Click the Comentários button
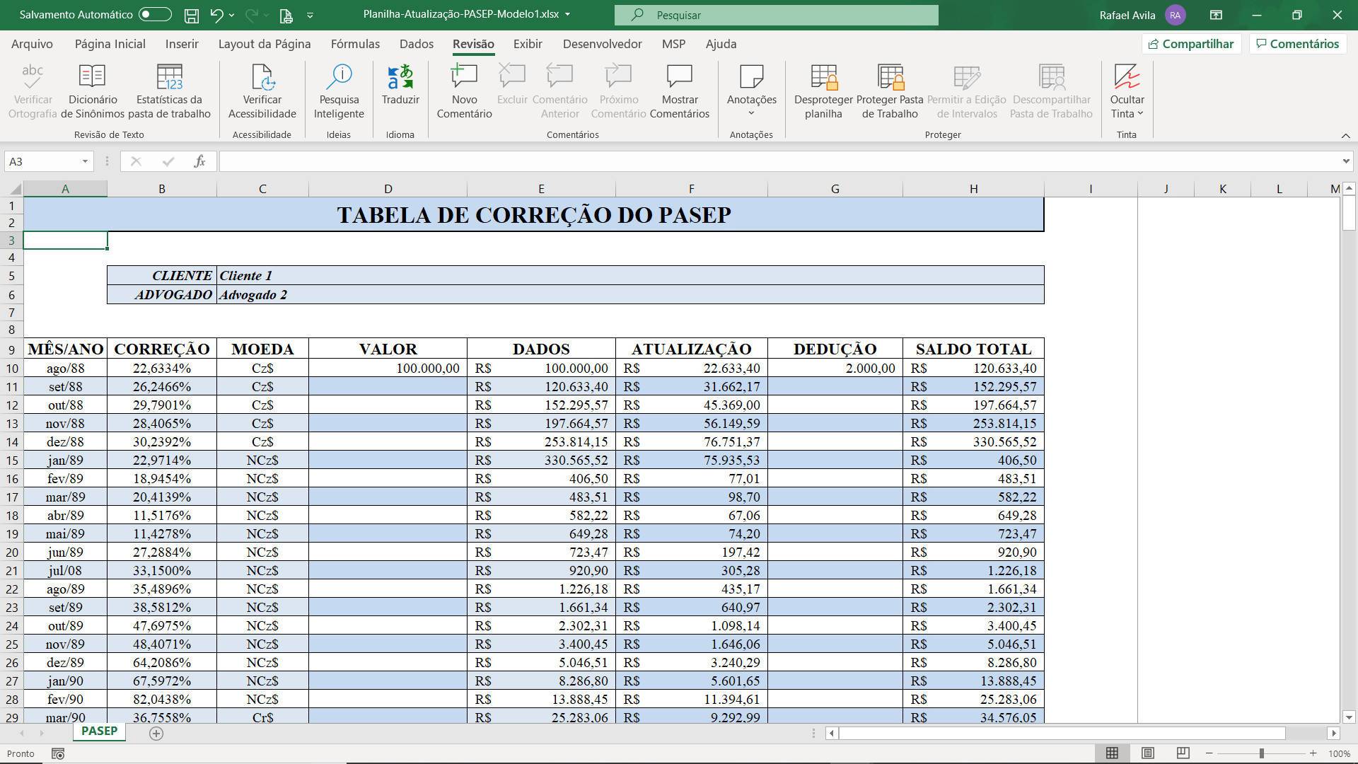The width and height of the screenshot is (1358, 764). (1297, 44)
